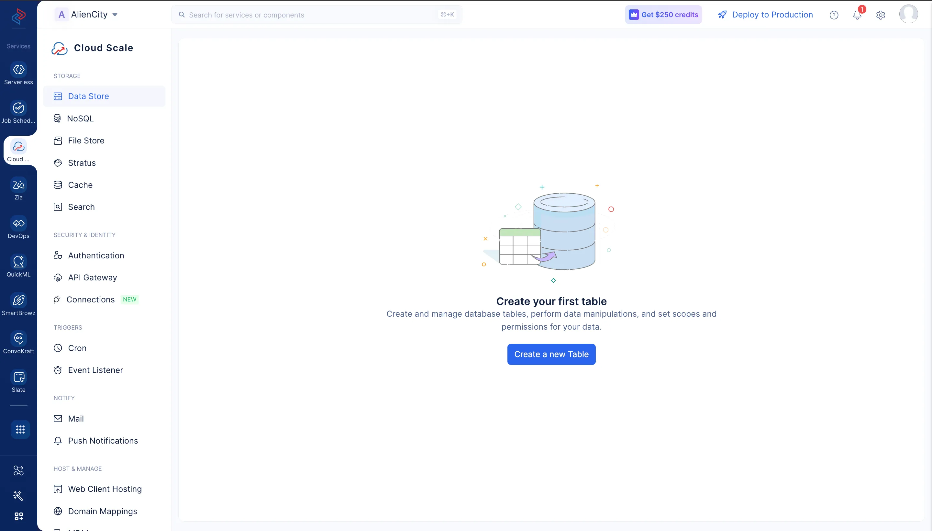The image size is (932, 531).
Task: Click the search services input field
Action: pos(292,15)
